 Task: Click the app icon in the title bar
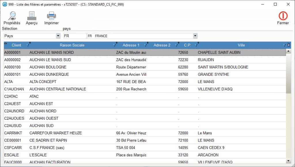[x=4, y=4]
